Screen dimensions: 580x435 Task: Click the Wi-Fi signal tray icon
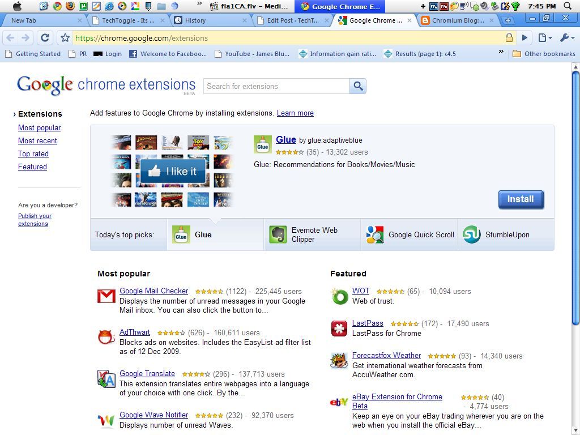tap(515, 6)
